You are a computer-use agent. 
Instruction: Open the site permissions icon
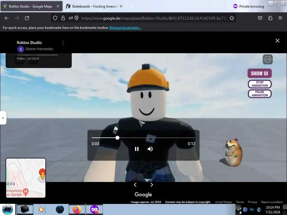click(71, 18)
